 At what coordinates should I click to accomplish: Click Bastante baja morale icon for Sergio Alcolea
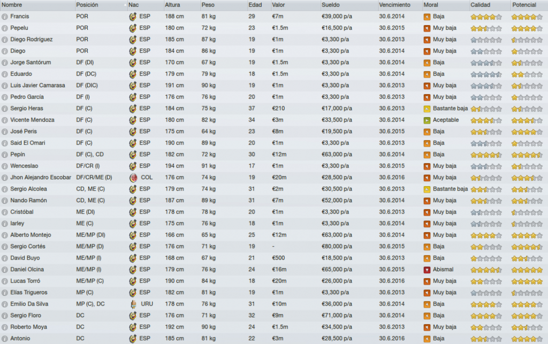(427, 189)
